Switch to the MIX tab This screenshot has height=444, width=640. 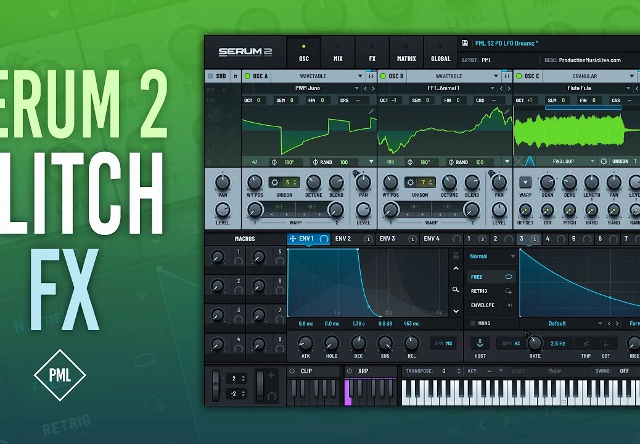(338, 52)
